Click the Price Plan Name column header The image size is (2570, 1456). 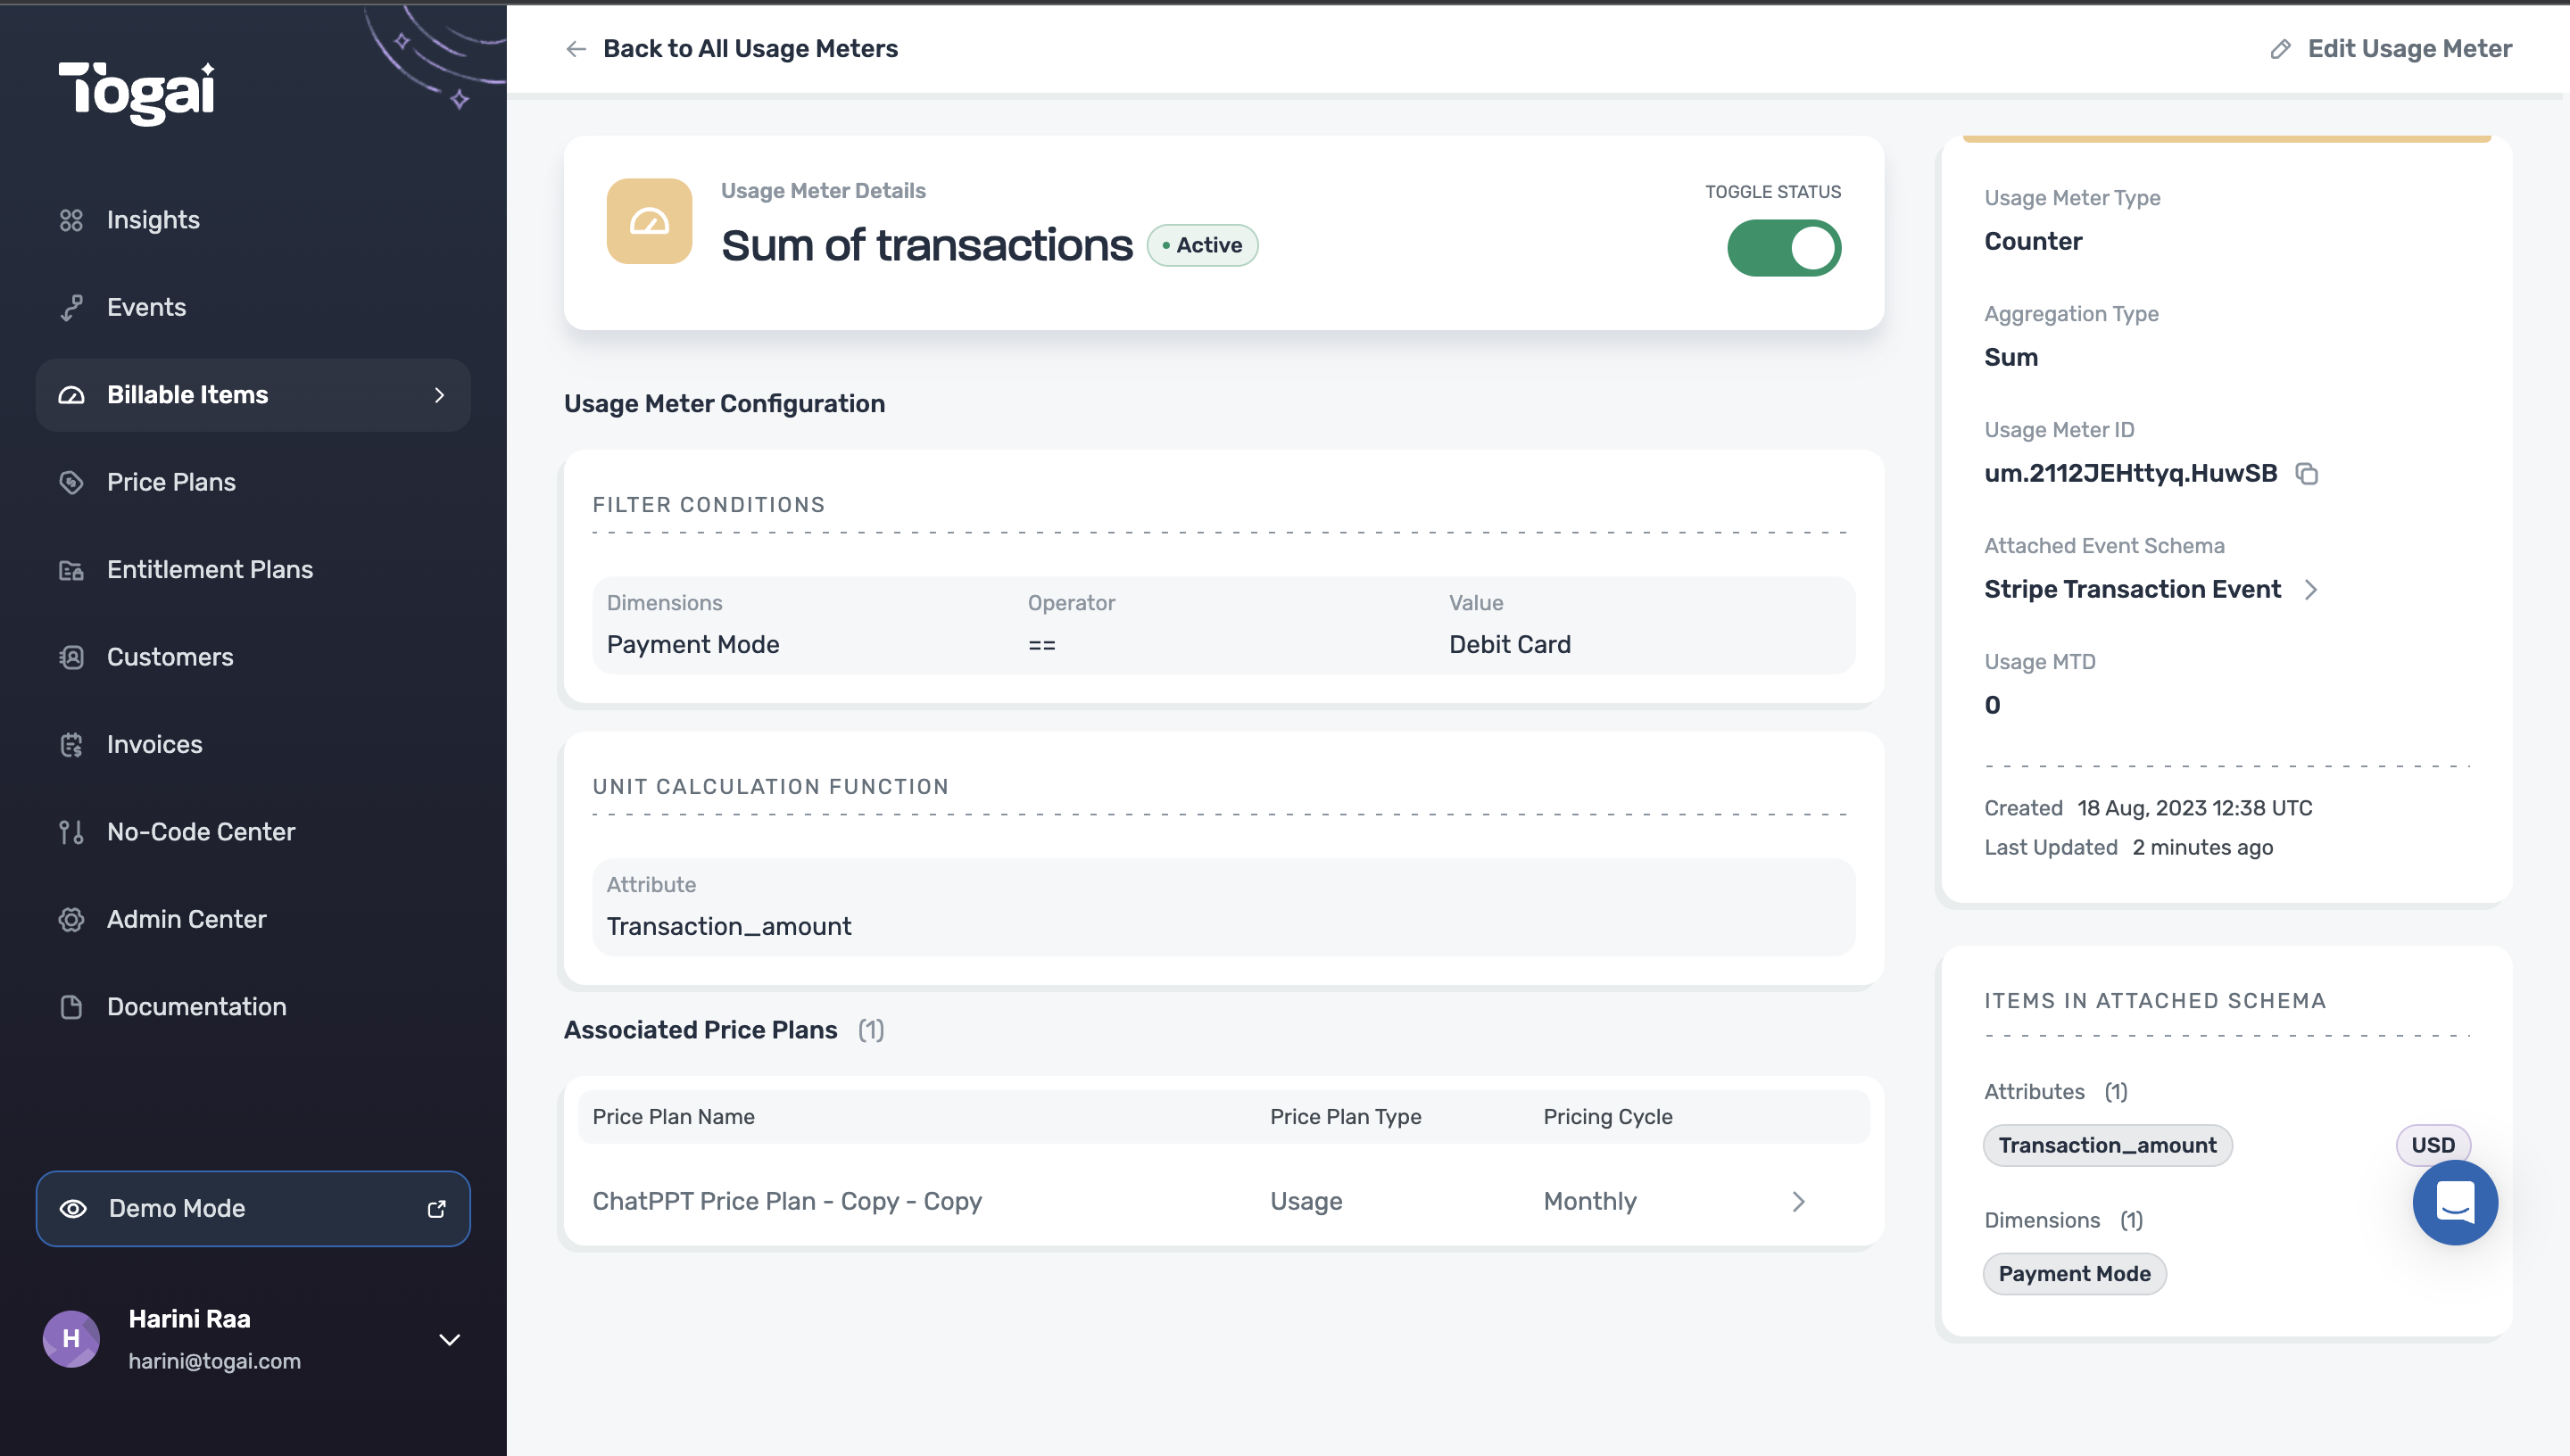coord(673,1117)
